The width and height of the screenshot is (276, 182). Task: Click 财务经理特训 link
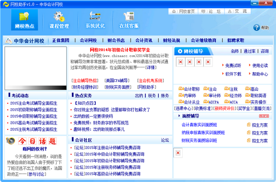85,87
